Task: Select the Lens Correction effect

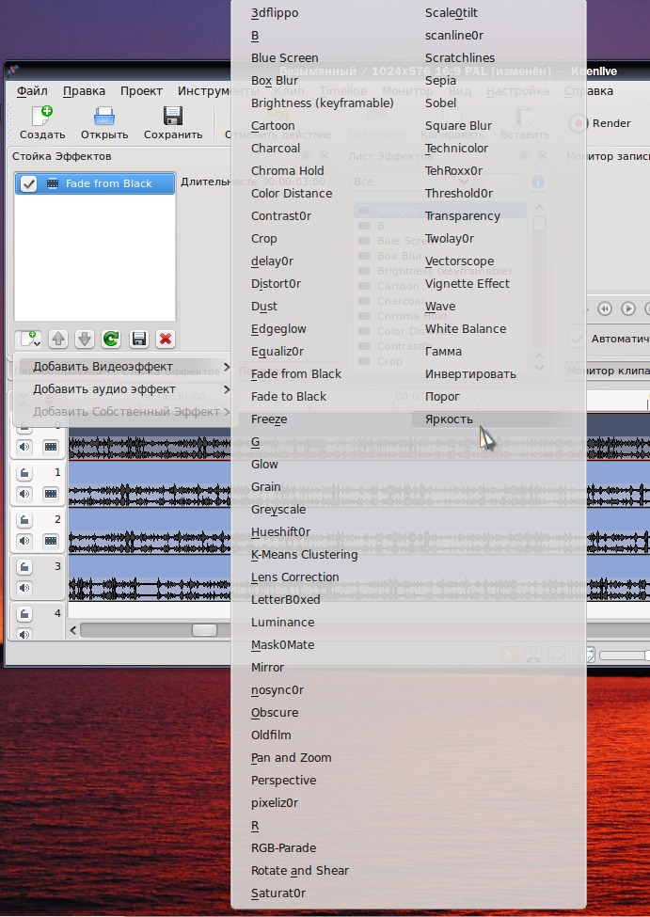Action: pyautogui.click(x=294, y=577)
